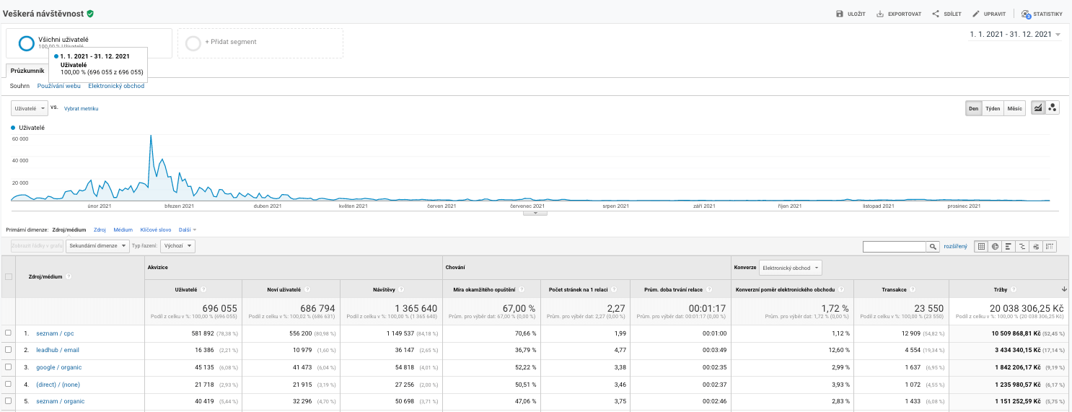Click the Uložit save icon
Viewport: 1072px width, 412px height.
click(839, 14)
